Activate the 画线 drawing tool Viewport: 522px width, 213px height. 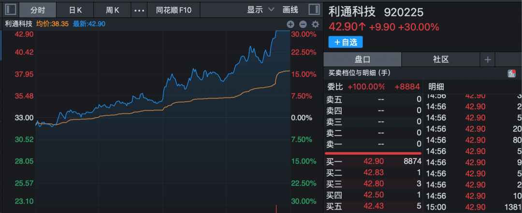tap(290, 10)
